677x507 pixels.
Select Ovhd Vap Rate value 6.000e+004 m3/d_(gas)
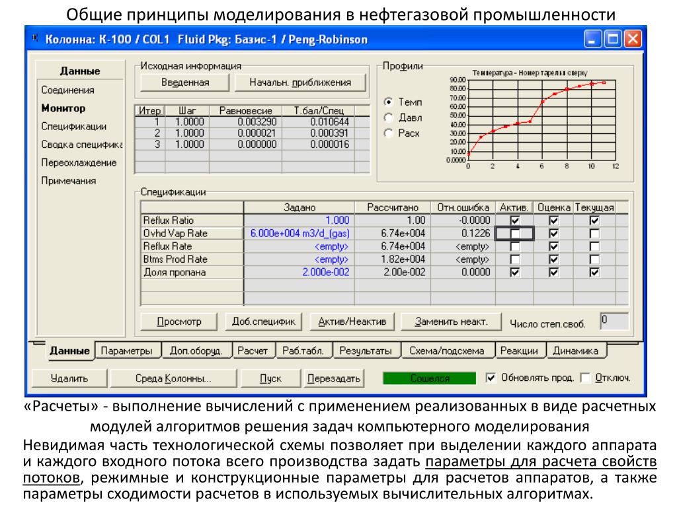pos(299,233)
